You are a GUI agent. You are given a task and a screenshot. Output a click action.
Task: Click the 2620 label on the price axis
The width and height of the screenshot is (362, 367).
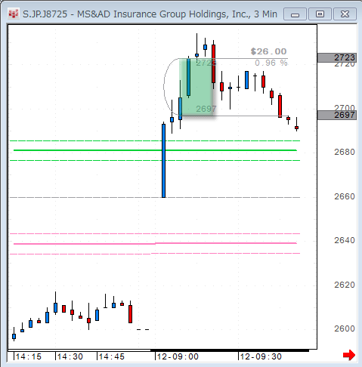[x=345, y=285]
